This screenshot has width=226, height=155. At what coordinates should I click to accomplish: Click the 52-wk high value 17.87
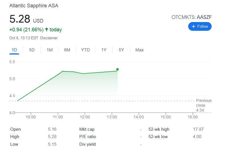[198, 129]
